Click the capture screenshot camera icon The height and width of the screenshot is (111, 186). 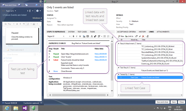pyautogui.click(x=34, y=24)
